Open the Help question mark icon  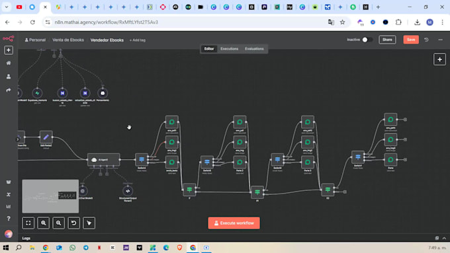[x=9, y=219]
